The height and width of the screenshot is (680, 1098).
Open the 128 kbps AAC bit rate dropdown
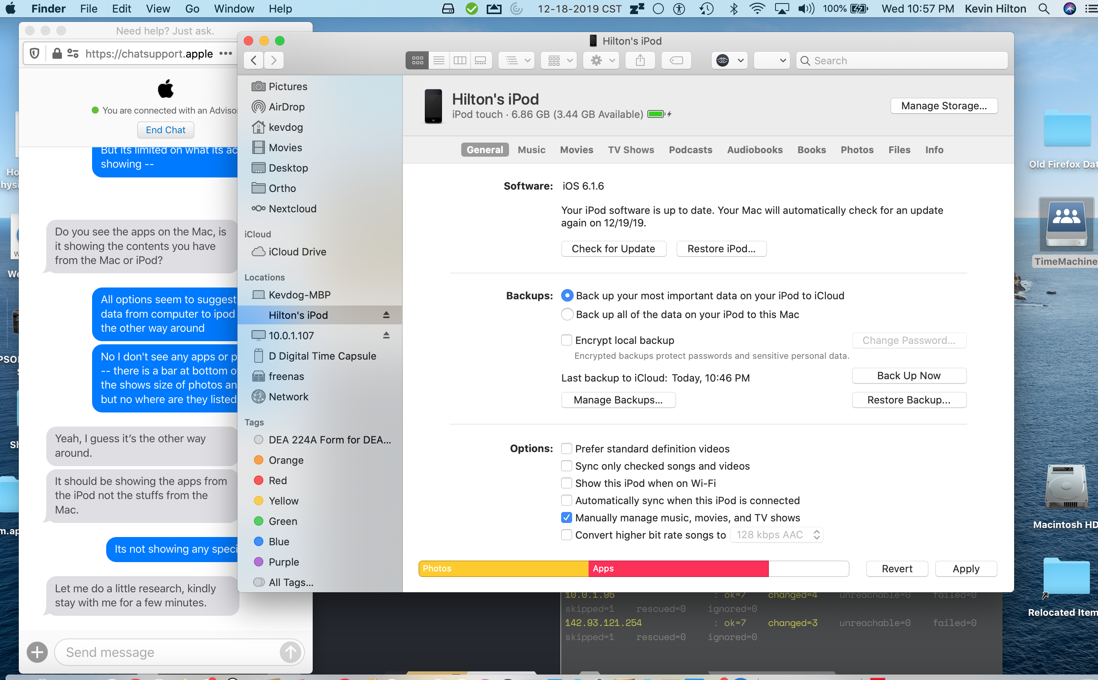point(776,535)
